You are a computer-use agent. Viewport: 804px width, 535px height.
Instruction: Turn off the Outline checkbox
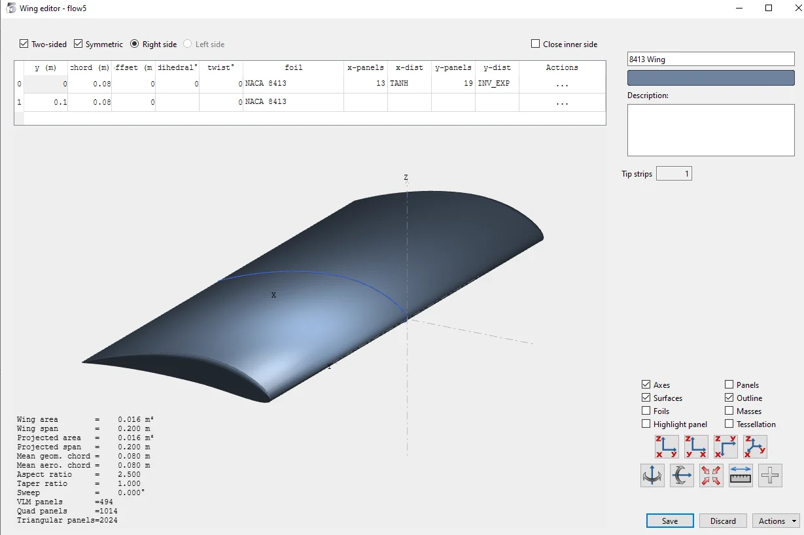(729, 398)
